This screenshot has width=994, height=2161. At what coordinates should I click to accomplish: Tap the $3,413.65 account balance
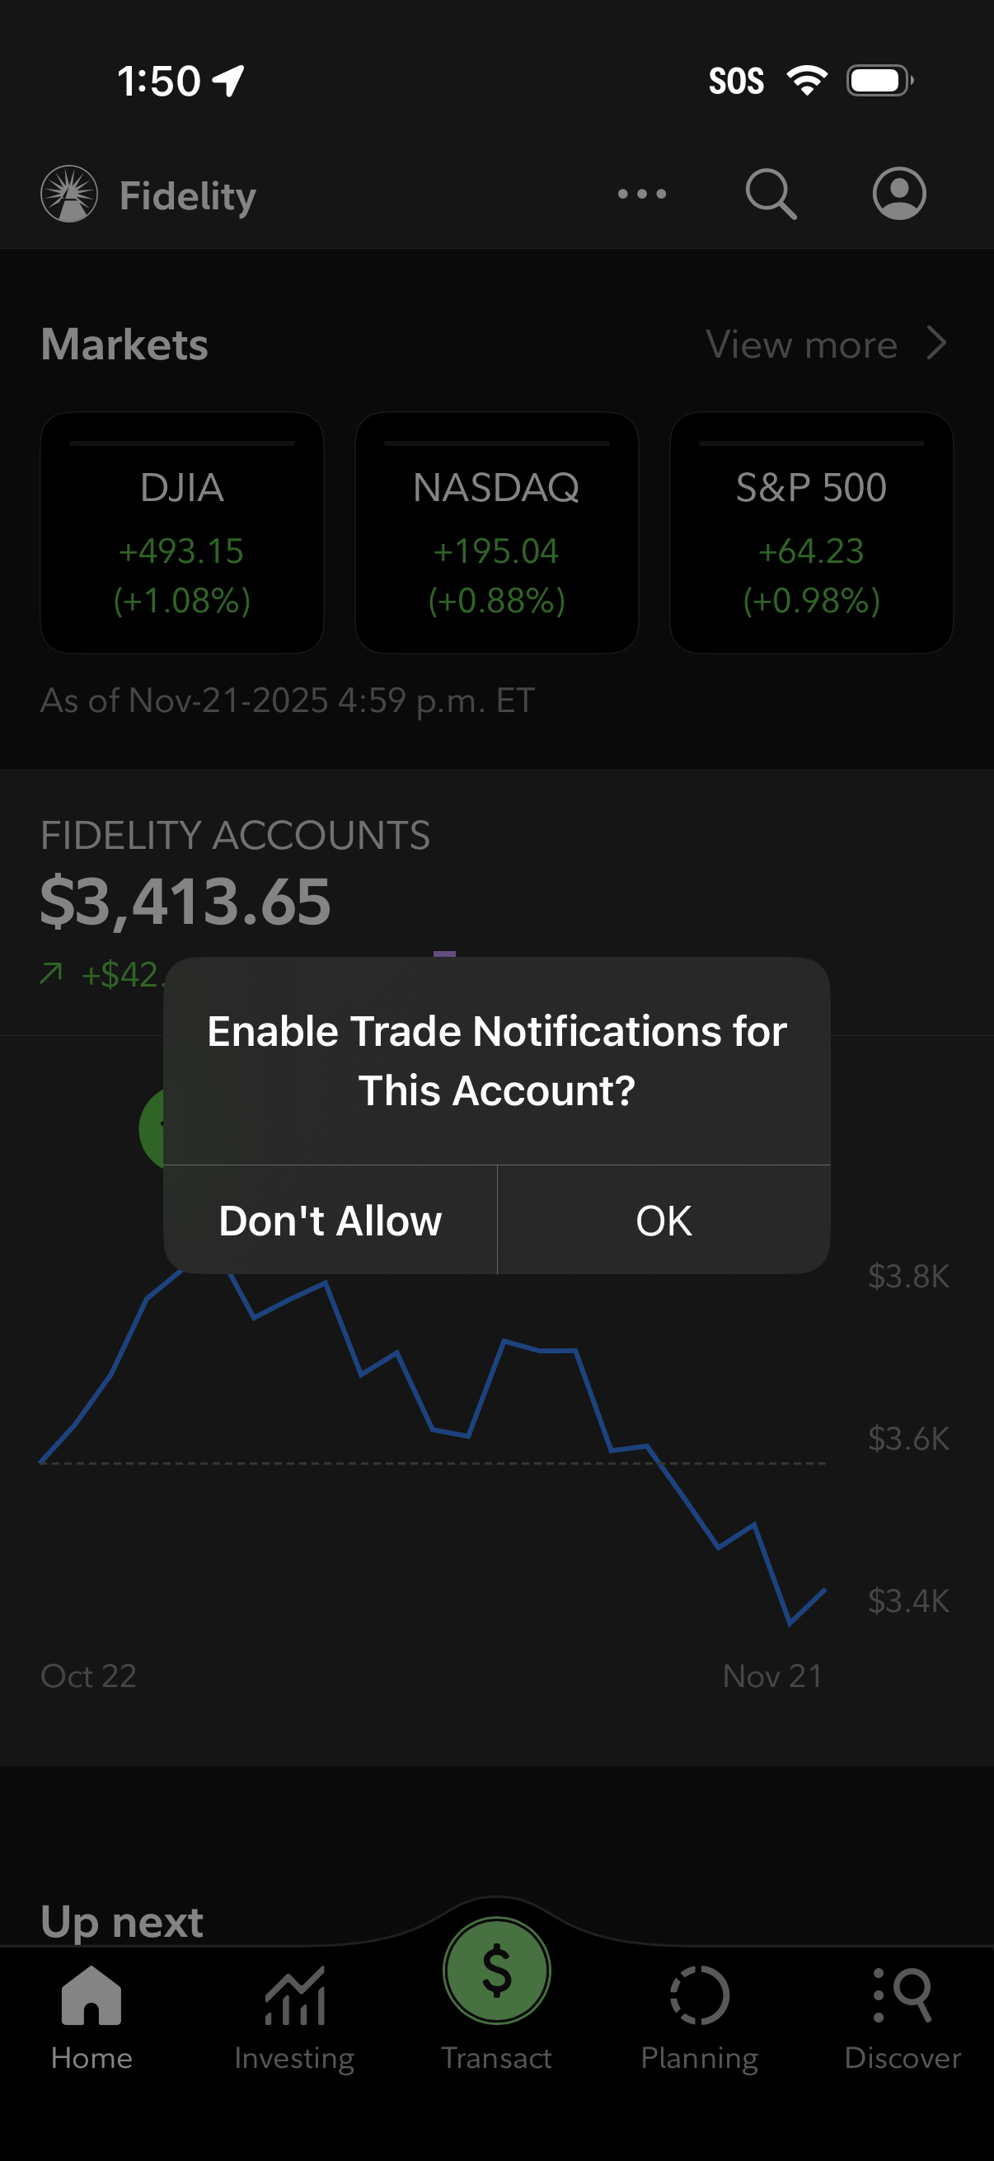[185, 902]
